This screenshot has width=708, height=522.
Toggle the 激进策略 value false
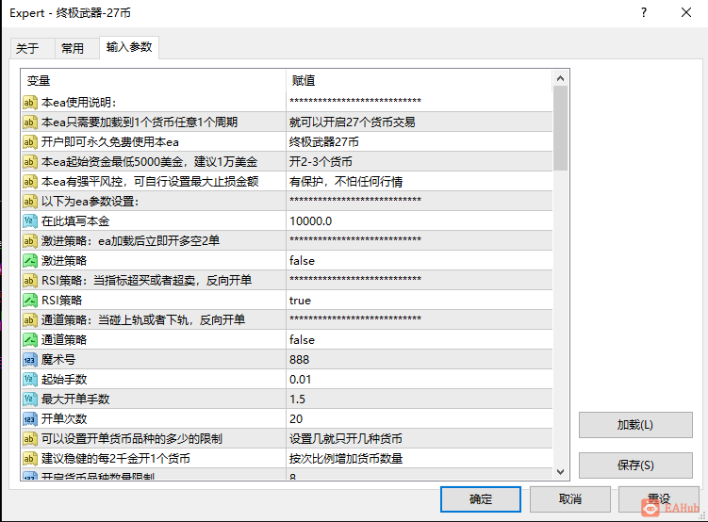419,261
